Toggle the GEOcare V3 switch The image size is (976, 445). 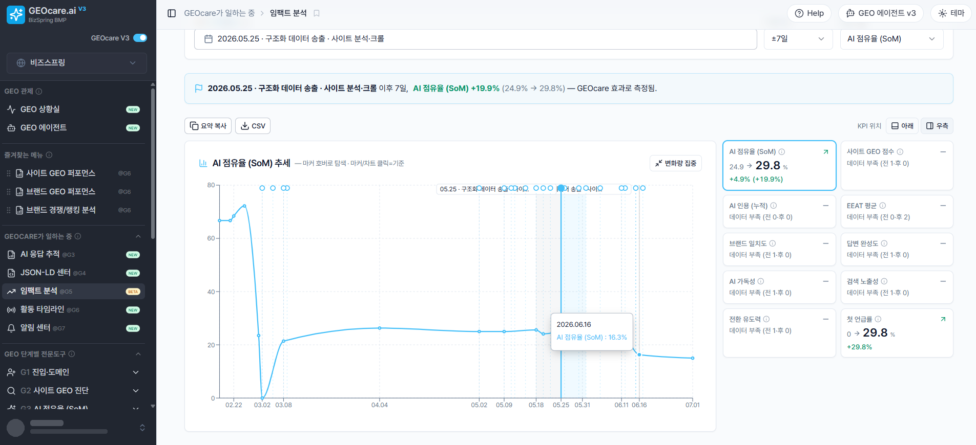(x=140, y=38)
